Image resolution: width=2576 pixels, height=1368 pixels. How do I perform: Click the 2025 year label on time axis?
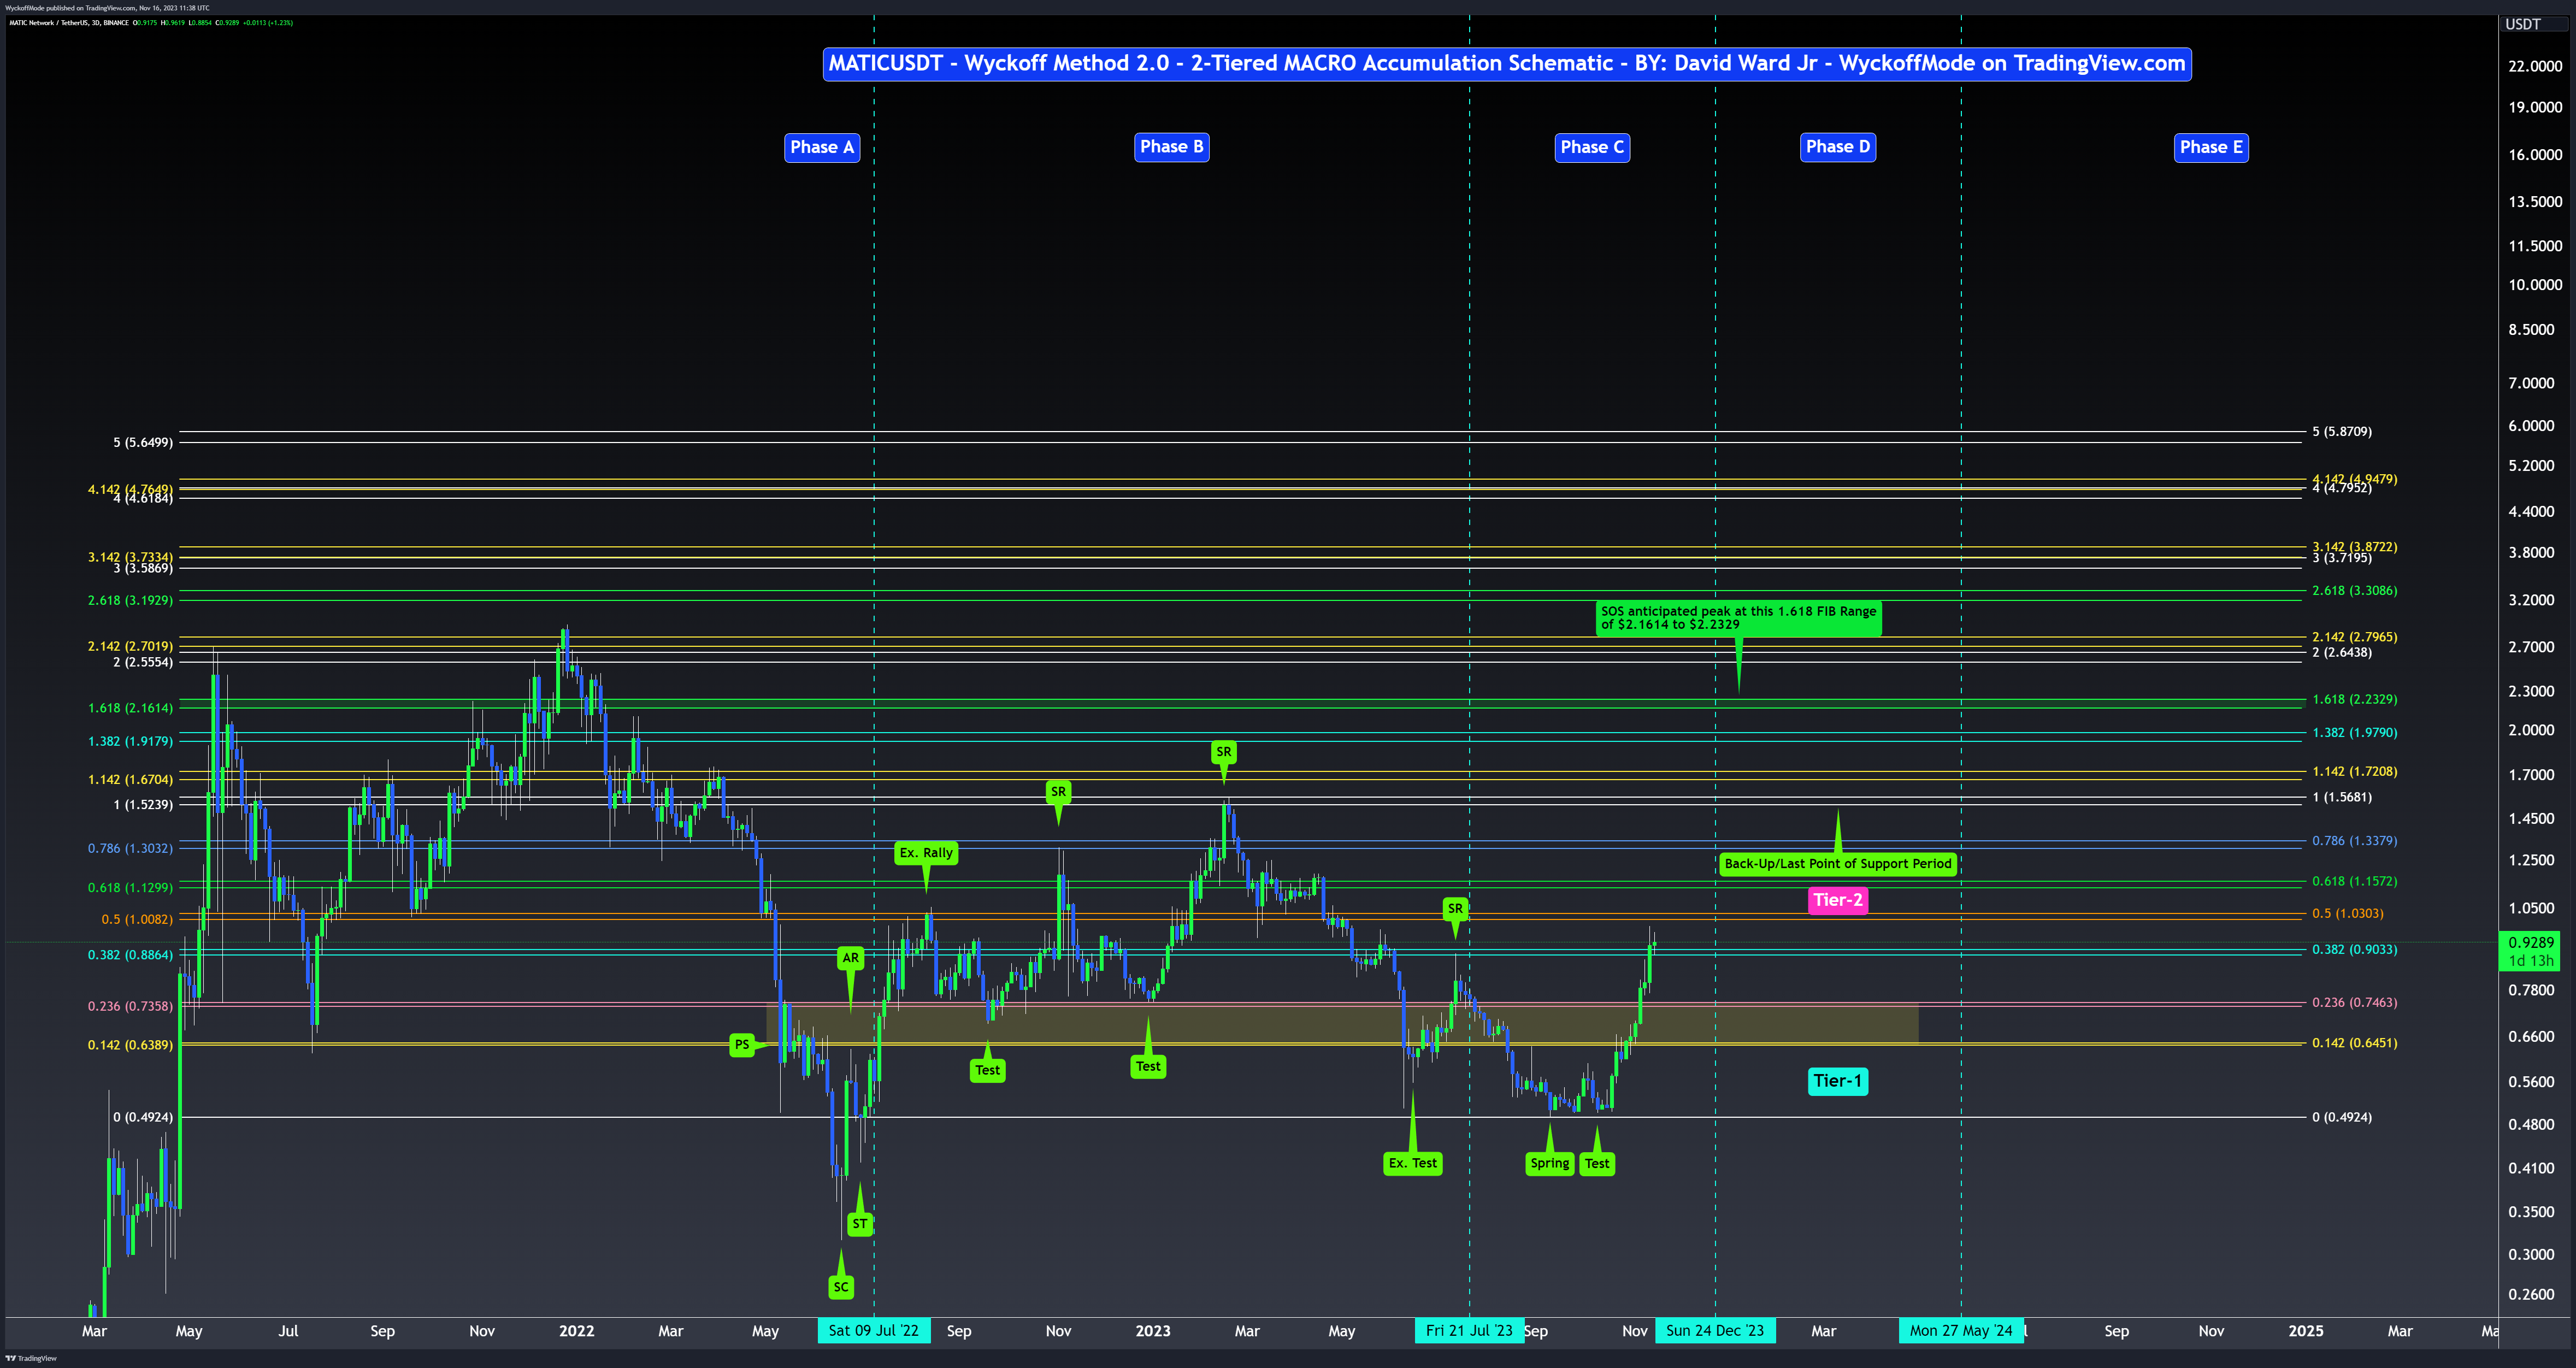pos(2306,1331)
